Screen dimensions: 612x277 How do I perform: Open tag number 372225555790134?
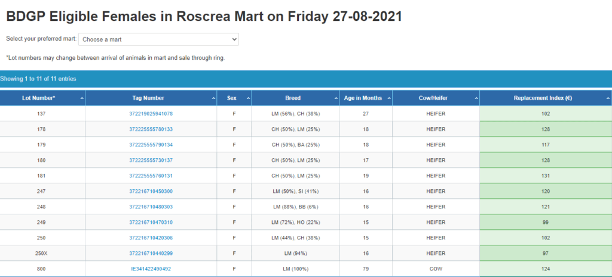[x=151, y=144]
